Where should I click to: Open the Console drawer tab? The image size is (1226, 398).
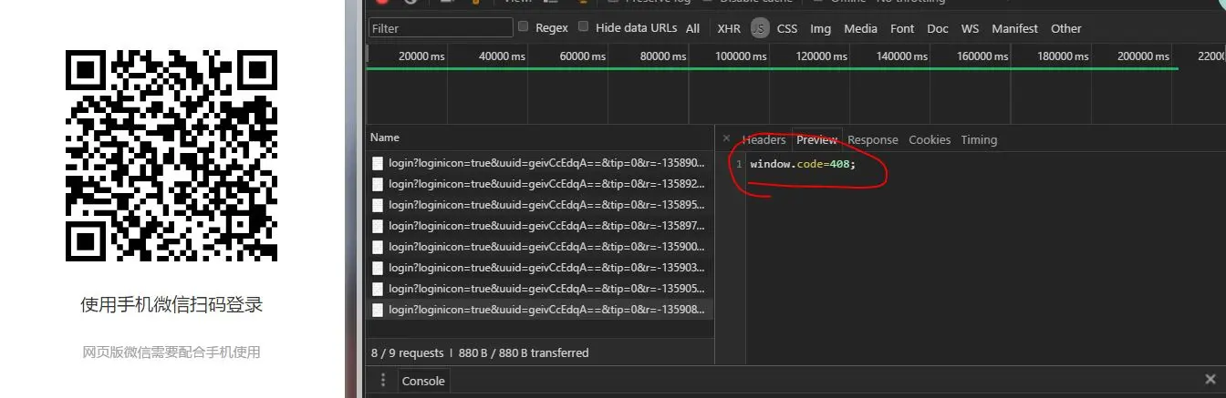coord(423,381)
